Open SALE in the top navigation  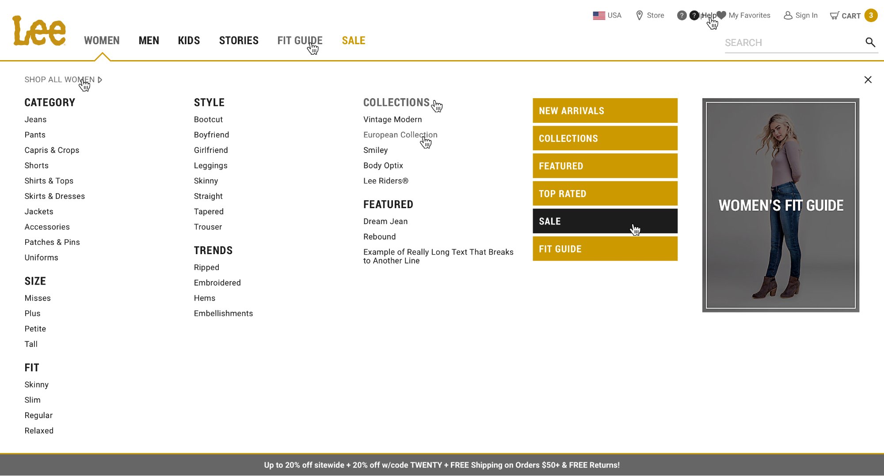pyautogui.click(x=353, y=41)
